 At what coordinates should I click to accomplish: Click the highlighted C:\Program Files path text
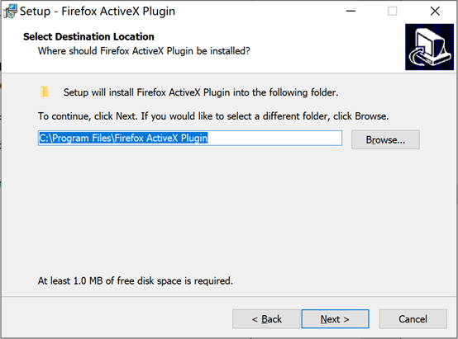click(123, 138)
